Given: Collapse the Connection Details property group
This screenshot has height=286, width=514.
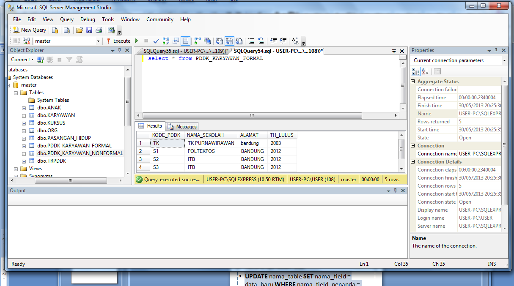Looking at the screenshot, I should click(413, 162).
